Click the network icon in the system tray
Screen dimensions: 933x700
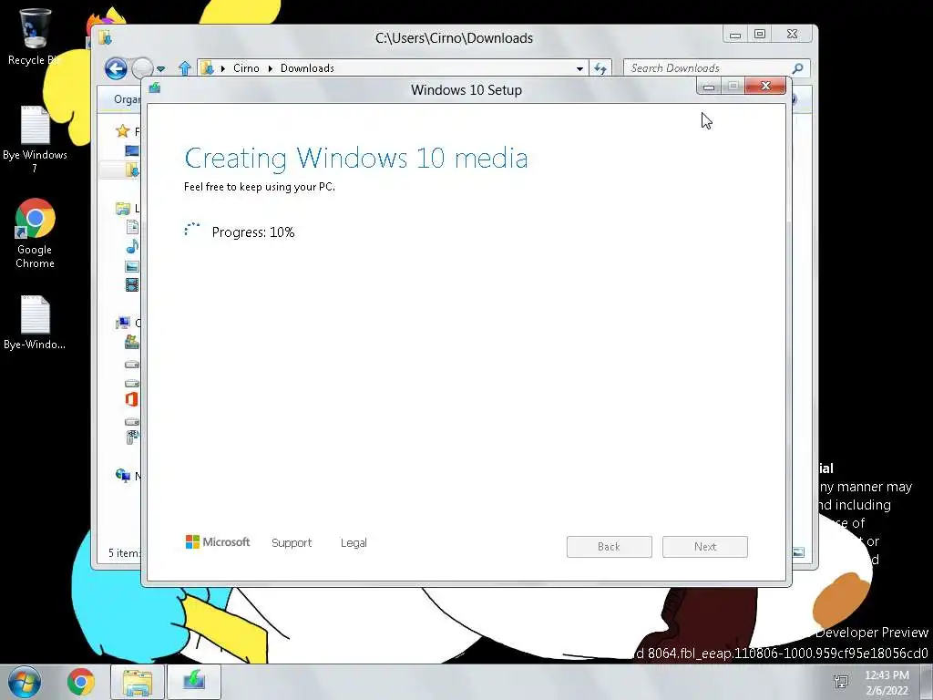click(841, 682)
